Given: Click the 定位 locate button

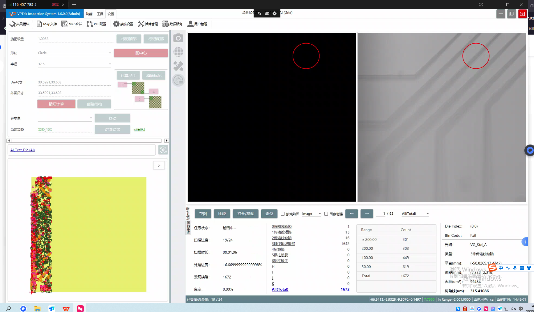Looking at the screenshot, I should click(x=269, y=214).
